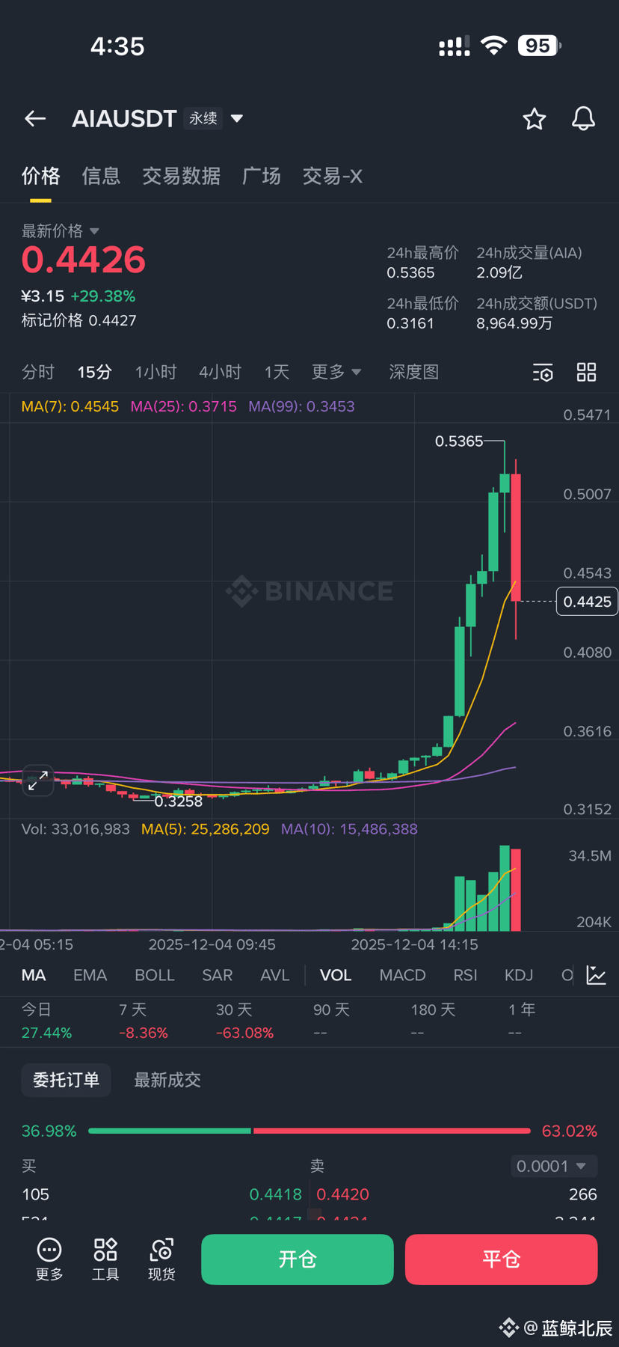
Task: Expand chart to fullscreen
Action: pyautogui.click(x=37, y=781)
